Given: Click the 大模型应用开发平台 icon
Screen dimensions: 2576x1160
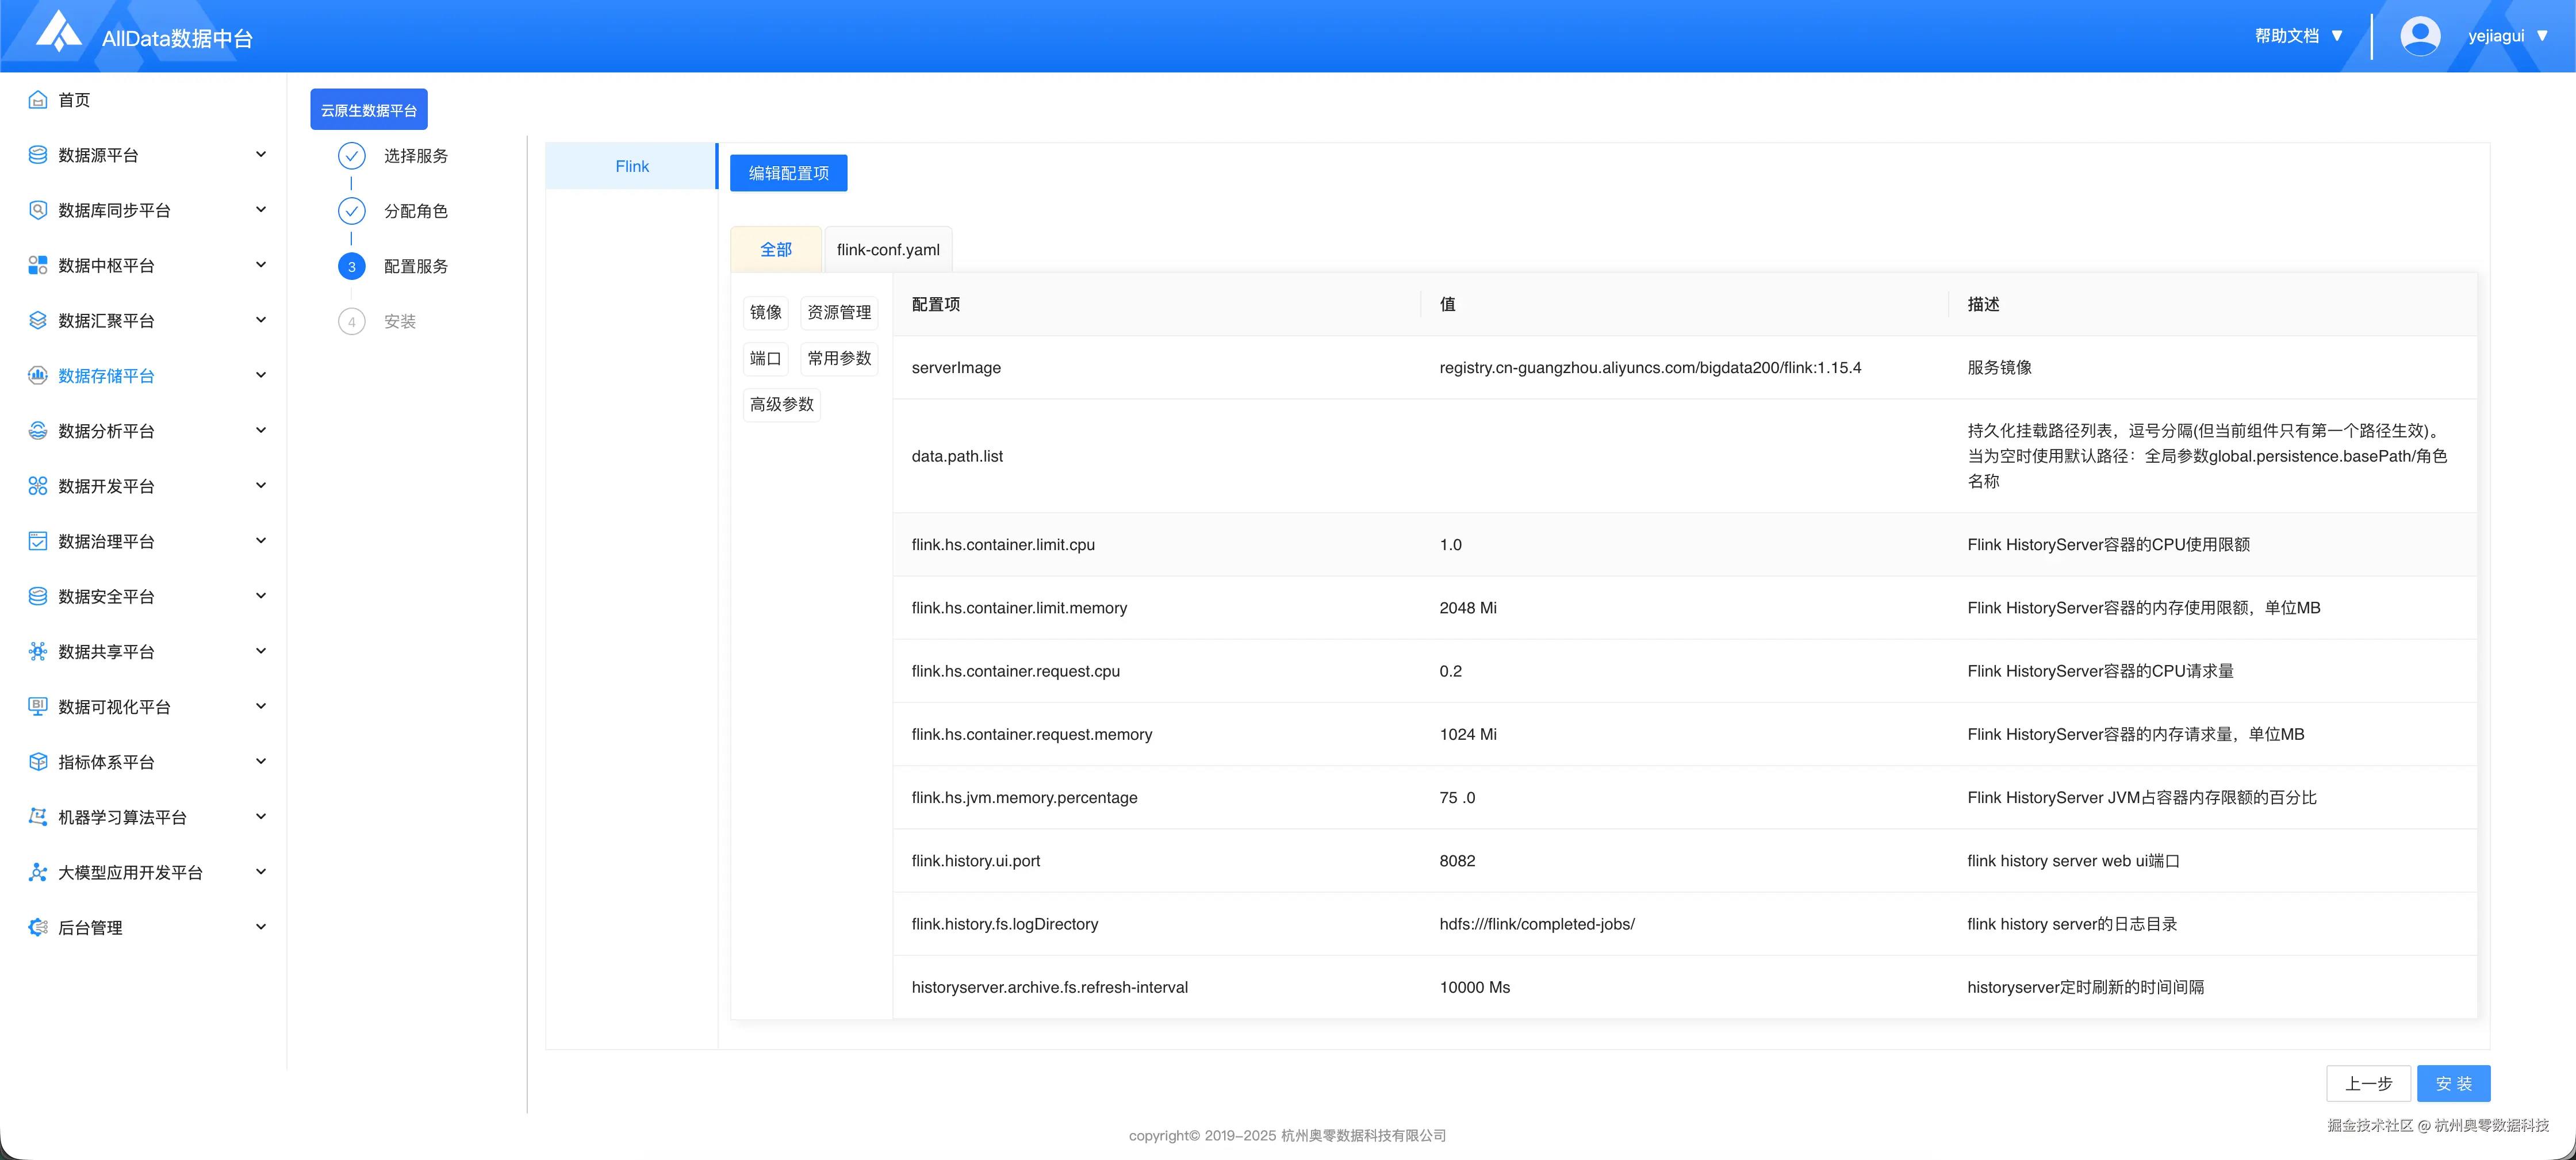Looking at the screenshot, I should pos(38,872).
